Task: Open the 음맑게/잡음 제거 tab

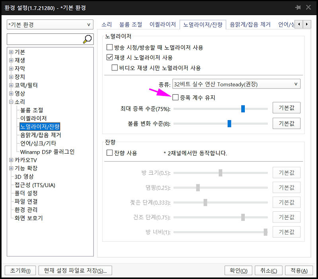Action: pos(250,25)
